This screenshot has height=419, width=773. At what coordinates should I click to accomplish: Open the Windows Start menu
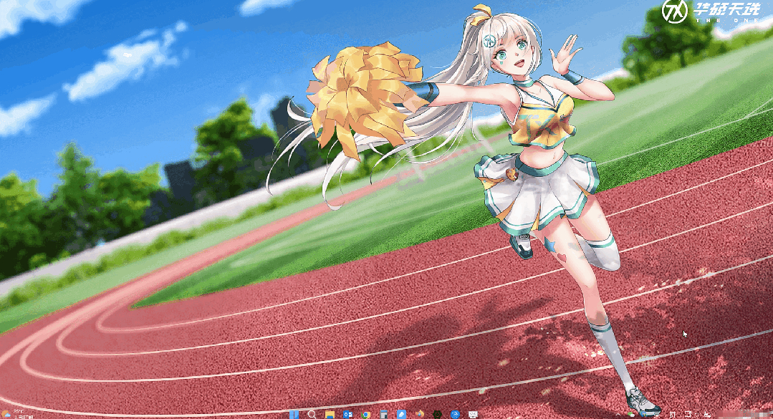[294, 415]
